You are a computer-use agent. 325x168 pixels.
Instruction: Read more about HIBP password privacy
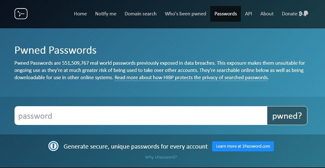[191, 77]
